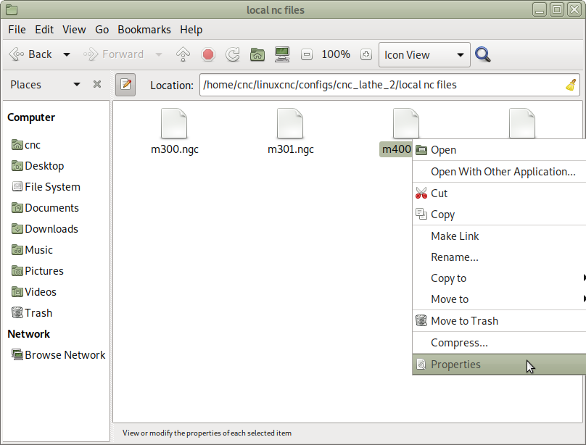Select the rightmost file icon

(x=522, y=123)
